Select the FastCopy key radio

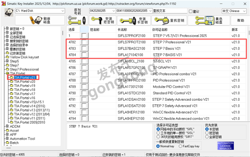[180, 146]
